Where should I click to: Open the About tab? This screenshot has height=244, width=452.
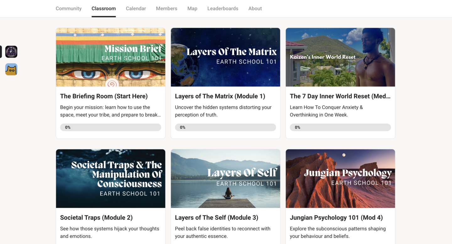tap(255, 8)
